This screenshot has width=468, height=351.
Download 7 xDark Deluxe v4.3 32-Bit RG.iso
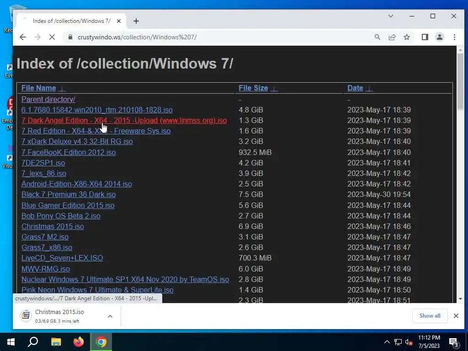pos(77,141)
